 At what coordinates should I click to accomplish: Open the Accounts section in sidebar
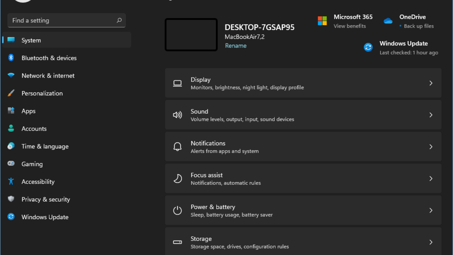[x=34, y=129]
